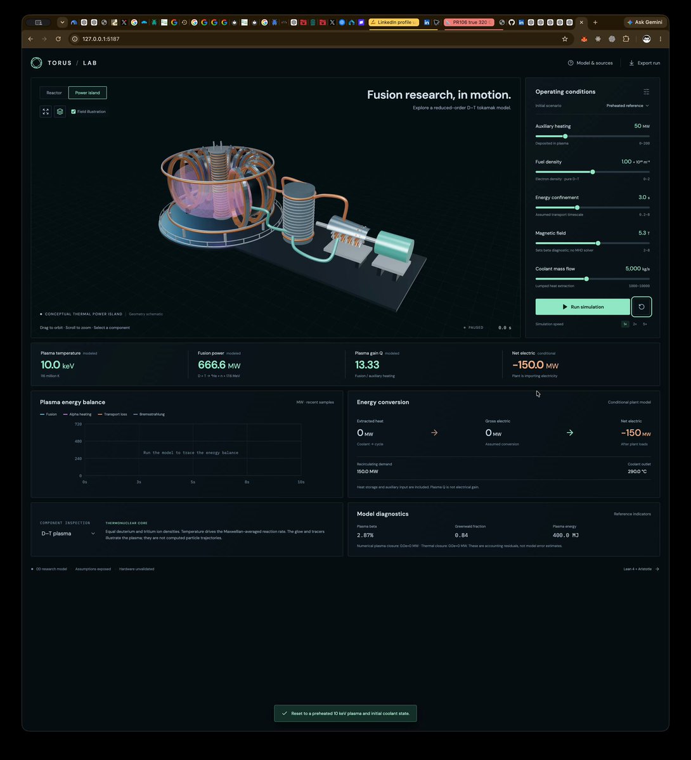691x760 pixels.
Task: Toggle the Field illustration checkbox
Action: click(74, 112)
